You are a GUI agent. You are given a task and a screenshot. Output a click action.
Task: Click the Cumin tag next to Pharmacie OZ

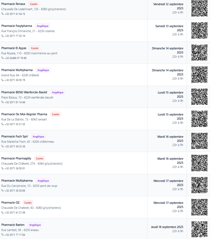[28, 203]
